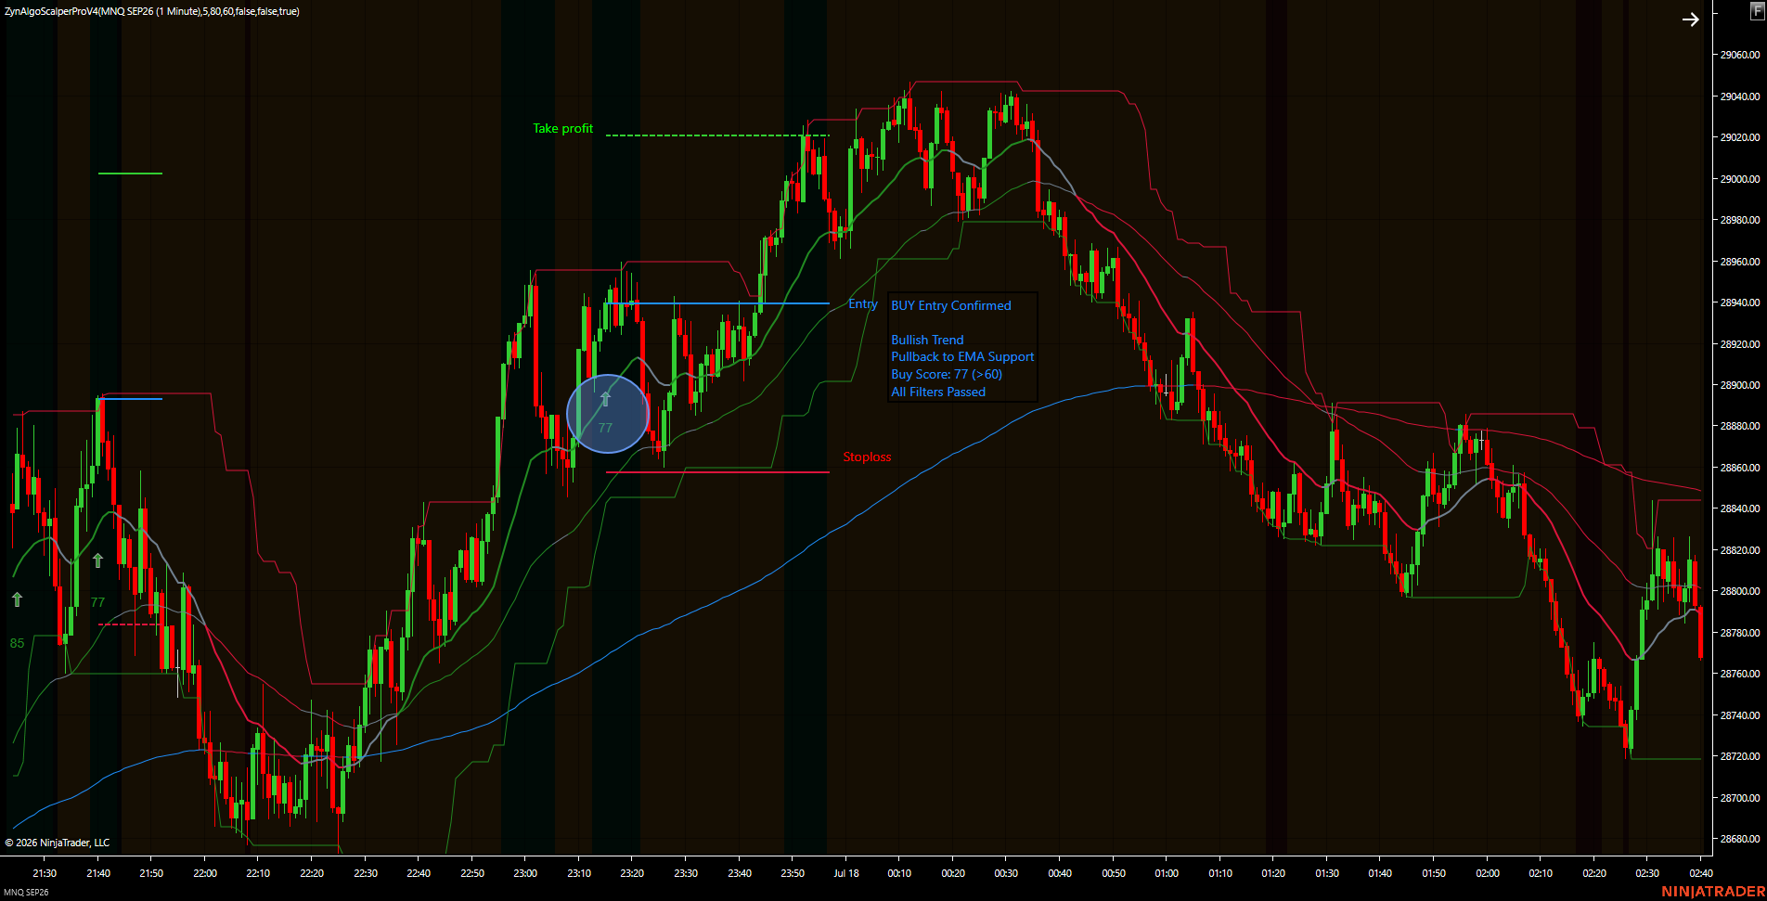This screenshot has width=1767, height=901.
Task: Click the All Filters Passed line
Action: pyautogui.click(x=938, y=393)
